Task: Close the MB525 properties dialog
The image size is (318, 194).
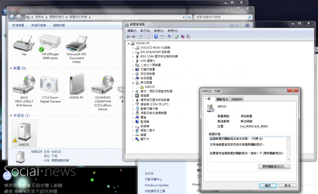Action: [x=293, y=91]
